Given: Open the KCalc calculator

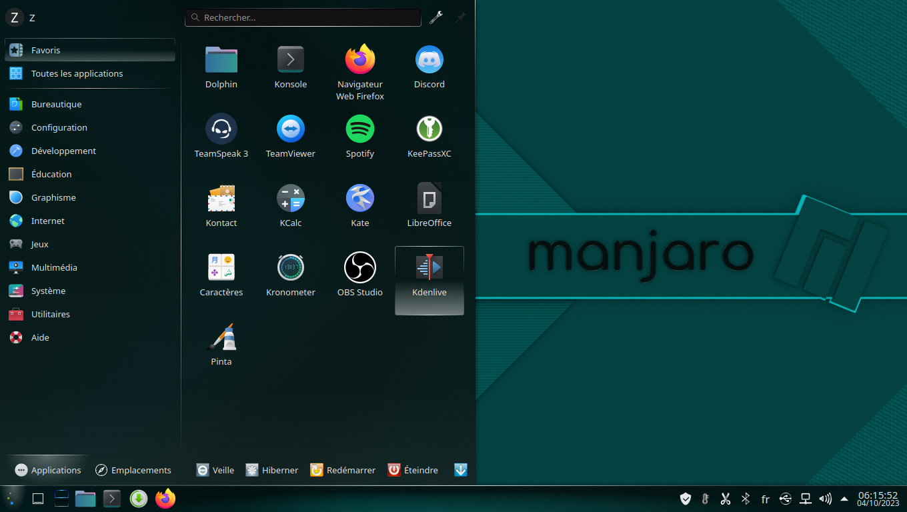Looking at the screenshot, I should point(291,207).
